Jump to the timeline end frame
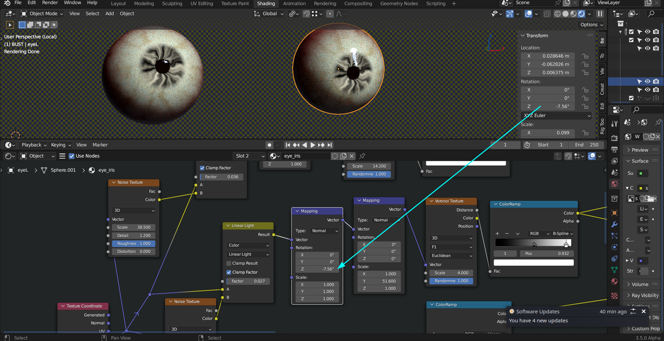The image size is (664, 341). click(329, 145)
